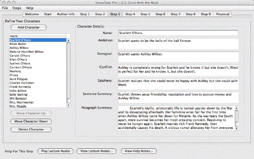
Task: Go to the Step 4 tab
Action: 130,14
